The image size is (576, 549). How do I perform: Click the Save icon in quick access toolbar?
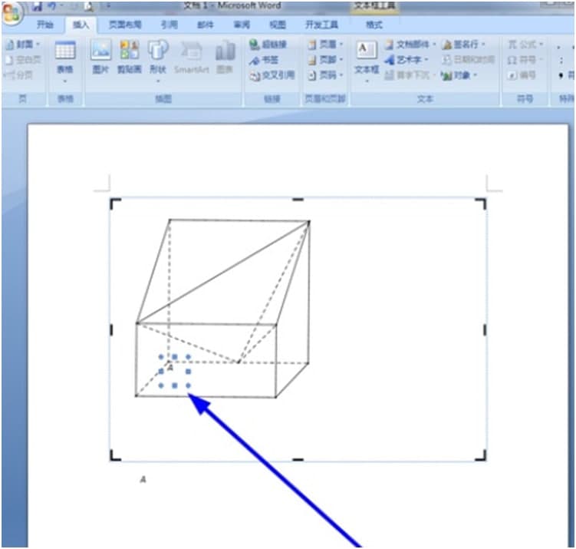pos(37,6)
